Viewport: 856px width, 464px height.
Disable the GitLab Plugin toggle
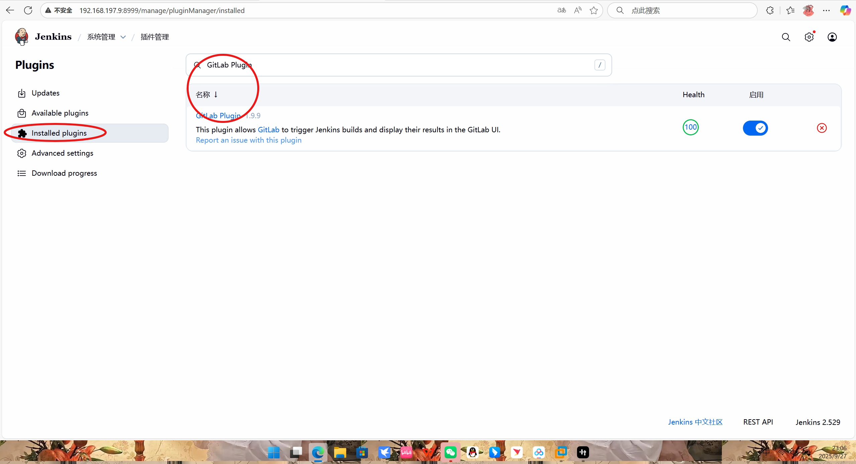click(x=755, y=128)
